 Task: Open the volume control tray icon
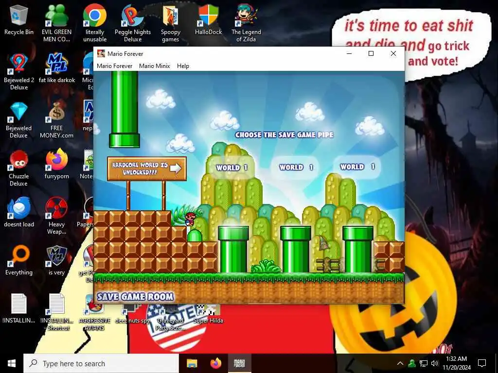tap(435, 363)
